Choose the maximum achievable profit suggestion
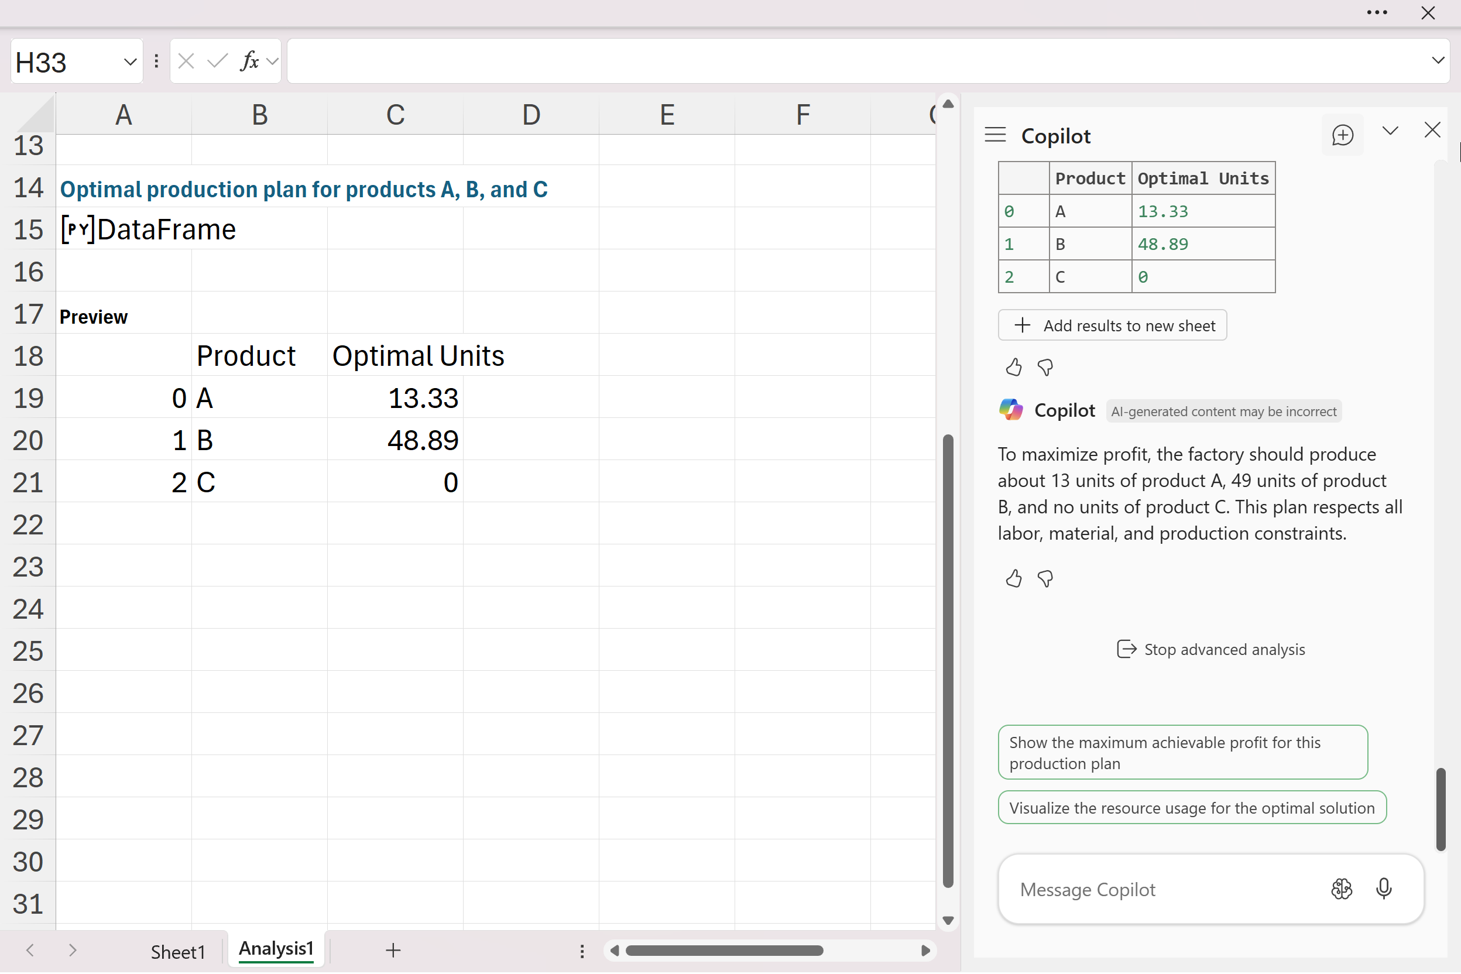Image resolution: width=1461 pixels, height=974 pixels. pos(1182,752)
